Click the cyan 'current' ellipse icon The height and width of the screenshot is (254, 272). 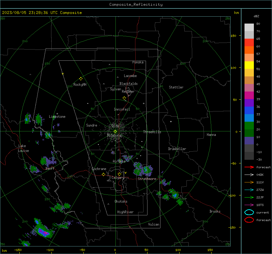point(249,212)
